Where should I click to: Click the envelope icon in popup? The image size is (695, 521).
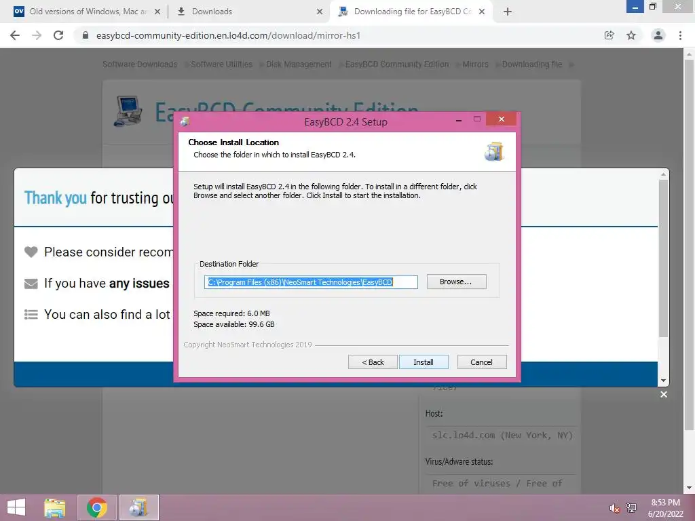click(31, 284)
